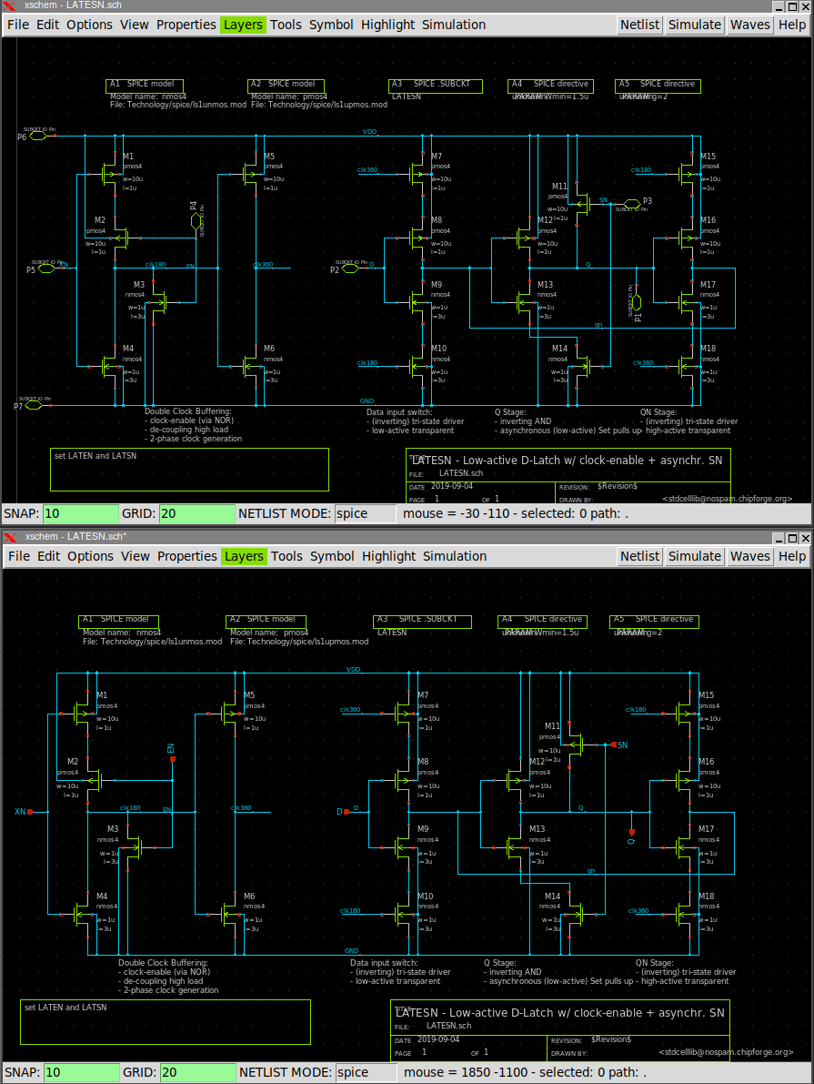The height and width of the screenshot is (1084, 814).
Task: Select the P6 subckt IO pin symbol
Action: 37,137
